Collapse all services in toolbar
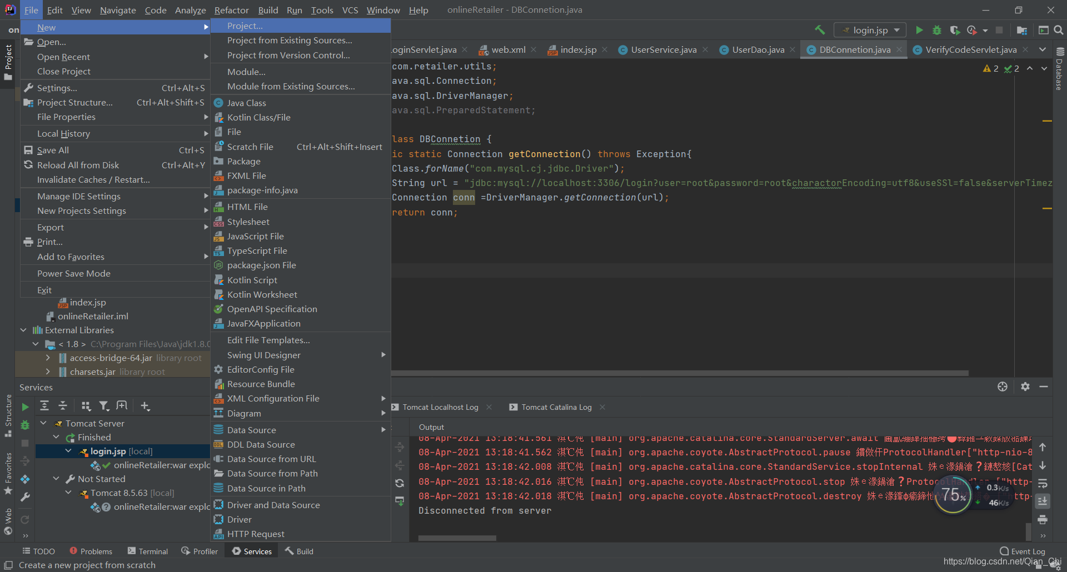This screenshot has height=572, width=1067. (63, 406)
